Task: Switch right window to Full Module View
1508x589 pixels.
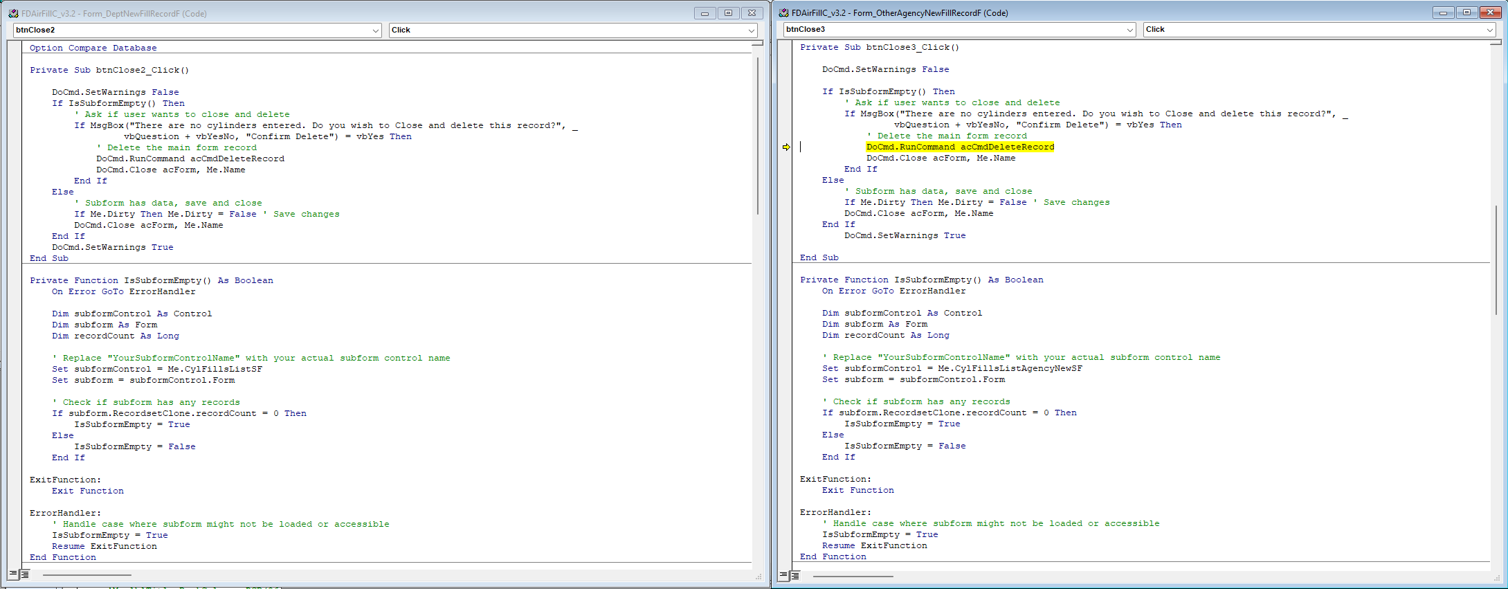Action: point(795,575)
